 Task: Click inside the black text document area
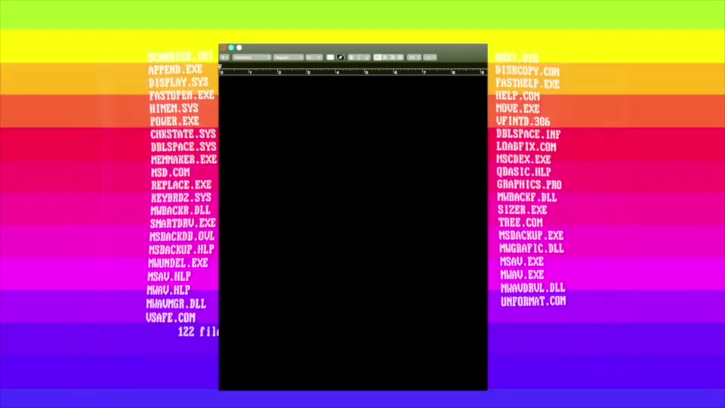353,231
